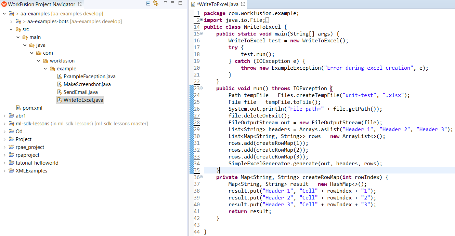
Task: Click the aa-examples-bots module icon
Action: pyautogui.click(x=18, y=22)
